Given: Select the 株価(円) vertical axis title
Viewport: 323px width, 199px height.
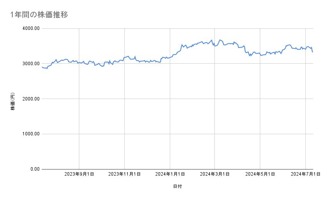Looking at the screenshot, I should click(13, 99).
